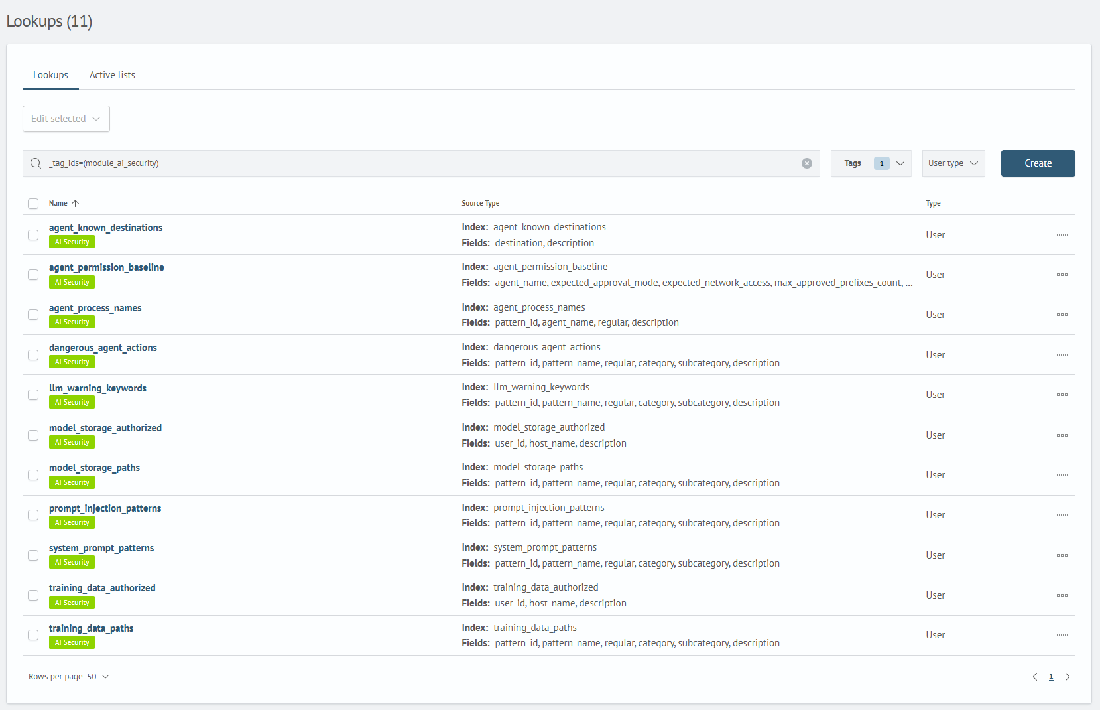Image resolution: width=1100 pixels, height=710 pixels.
Task: Open more options for model_storage_authorized row
Action: pyautogui.click(x=1062, y=435)
